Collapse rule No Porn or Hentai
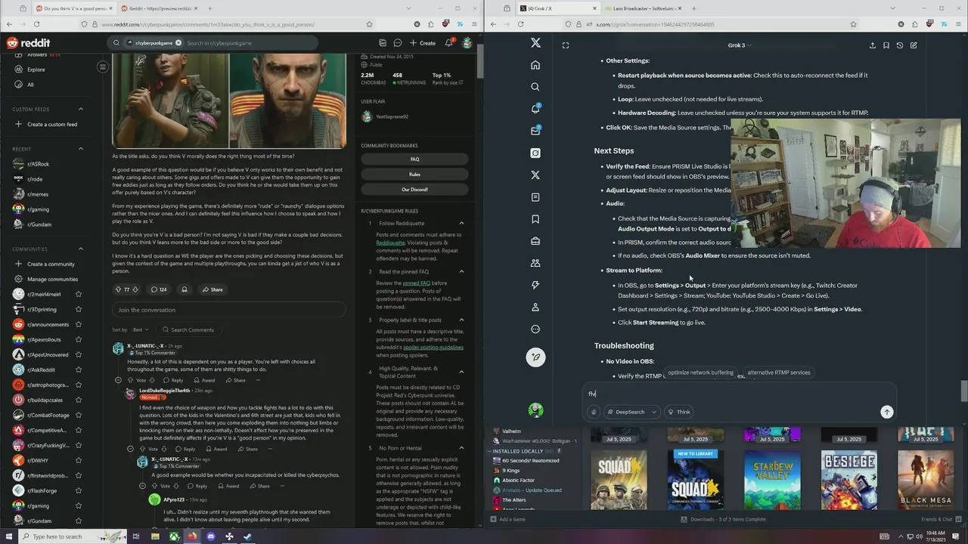 pos(461,448)
